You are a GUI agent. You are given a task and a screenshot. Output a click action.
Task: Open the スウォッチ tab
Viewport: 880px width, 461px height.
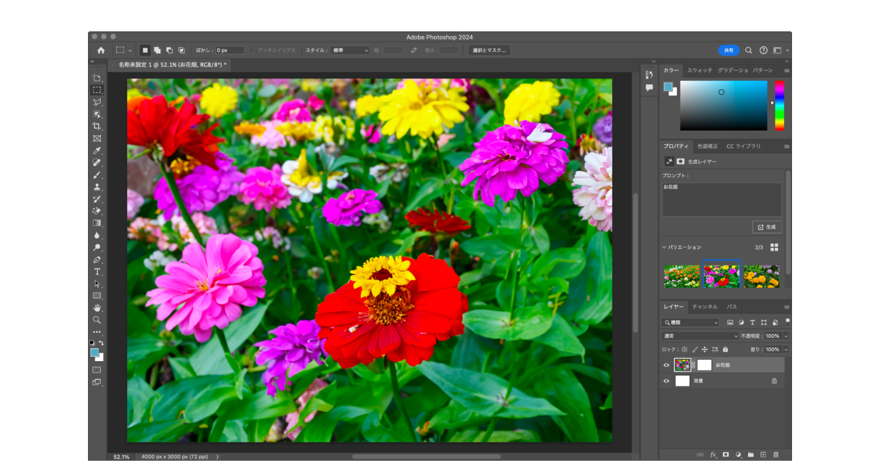699,70
